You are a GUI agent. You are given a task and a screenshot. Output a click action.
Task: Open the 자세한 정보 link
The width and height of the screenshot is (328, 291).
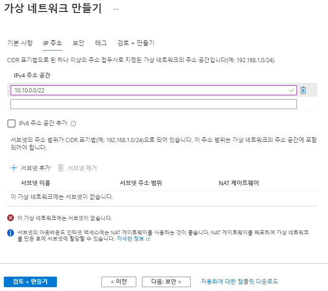click(x=131, y=239)
